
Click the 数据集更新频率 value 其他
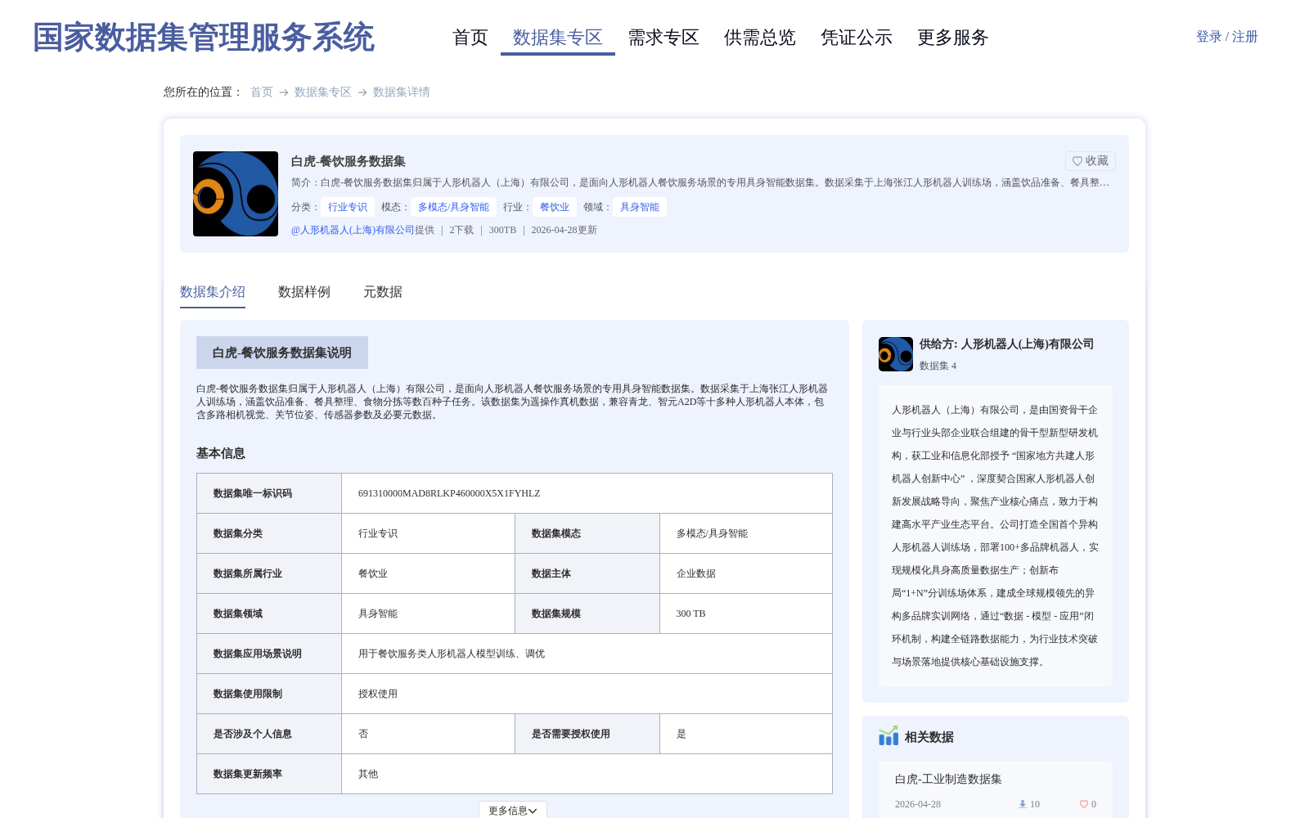point(368,774)
